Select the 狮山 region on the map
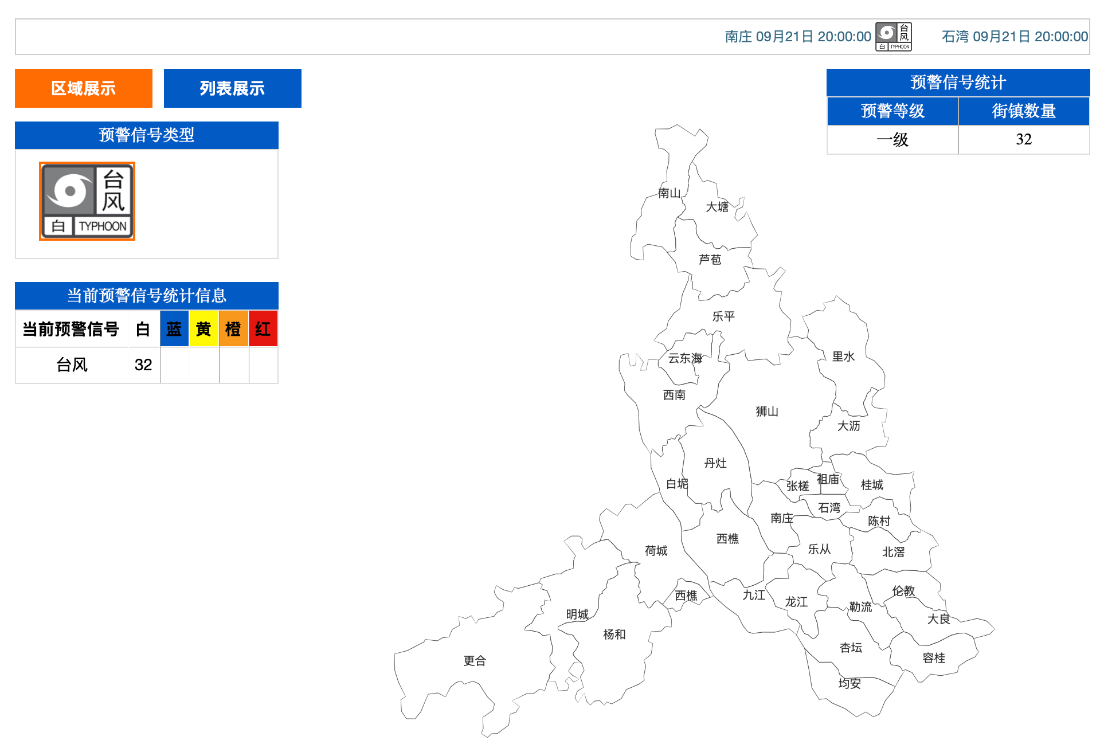1104x752 pixels. point(767,412)
